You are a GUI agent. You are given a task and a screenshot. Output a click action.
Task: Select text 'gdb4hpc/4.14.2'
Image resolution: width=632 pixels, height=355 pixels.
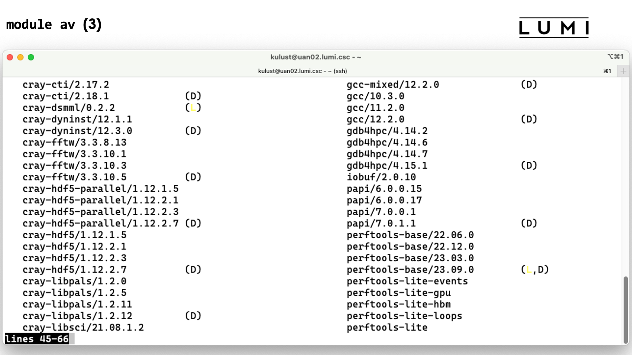coord(387,131)
